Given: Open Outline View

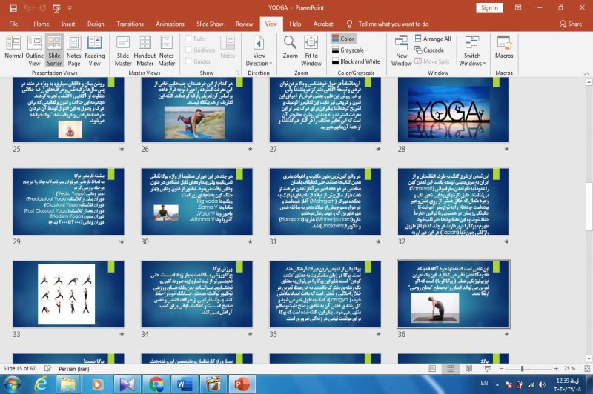Looking at the screenshot, I should 34,48.
